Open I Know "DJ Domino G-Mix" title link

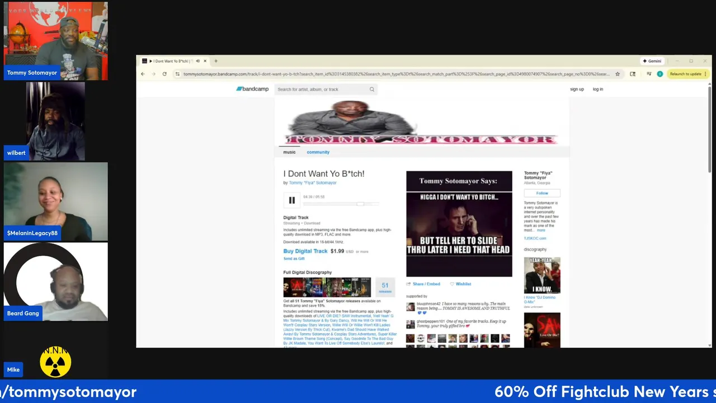[x=540, y=299]
